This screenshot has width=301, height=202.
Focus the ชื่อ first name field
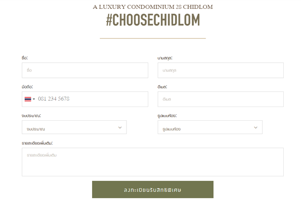click(85, 70)
